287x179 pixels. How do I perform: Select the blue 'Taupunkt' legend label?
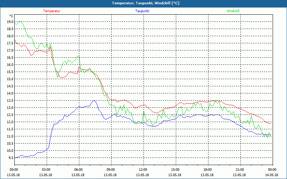pos(142,11)
